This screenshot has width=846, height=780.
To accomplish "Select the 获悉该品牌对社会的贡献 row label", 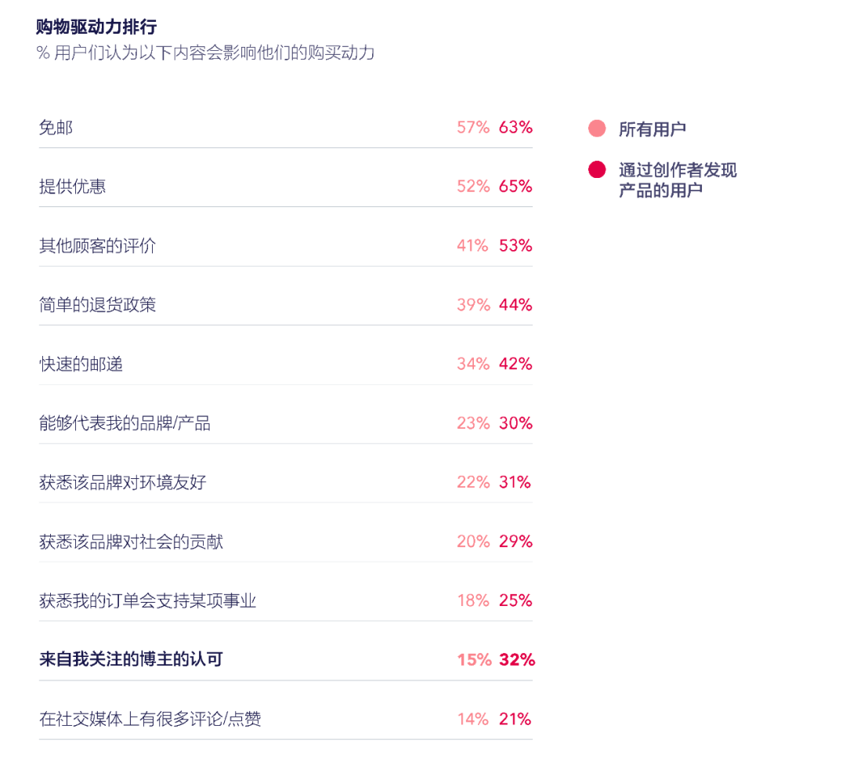I will [x=131, y=542].
